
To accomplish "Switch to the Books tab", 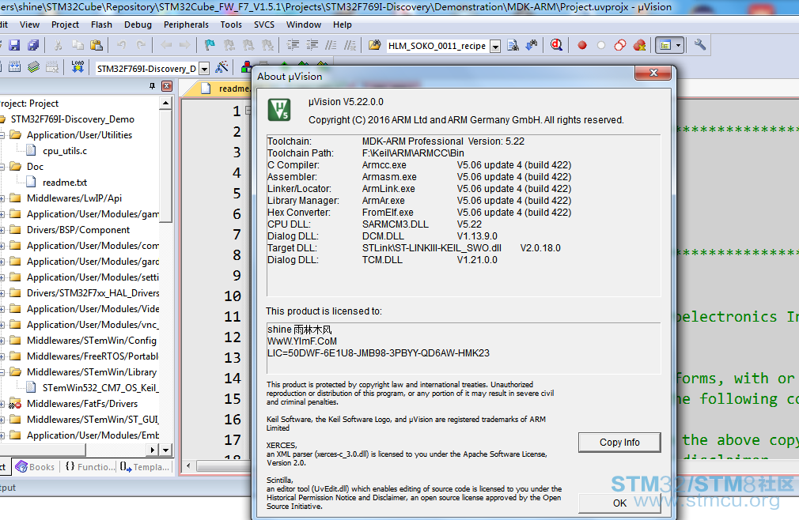I will coord(35,466).
